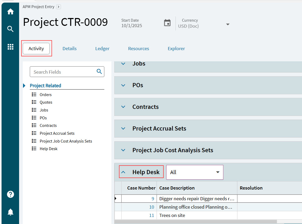Expand the Jobs panel chevron
This screenshot has width=302, height=224.
123,64
